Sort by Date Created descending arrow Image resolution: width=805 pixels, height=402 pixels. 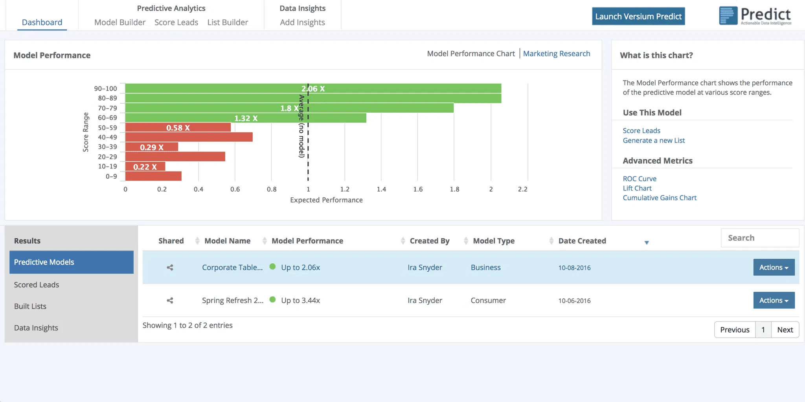coord(646,243)
